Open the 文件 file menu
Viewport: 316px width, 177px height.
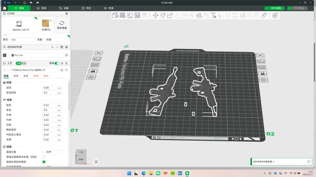(x=7, y=3)
